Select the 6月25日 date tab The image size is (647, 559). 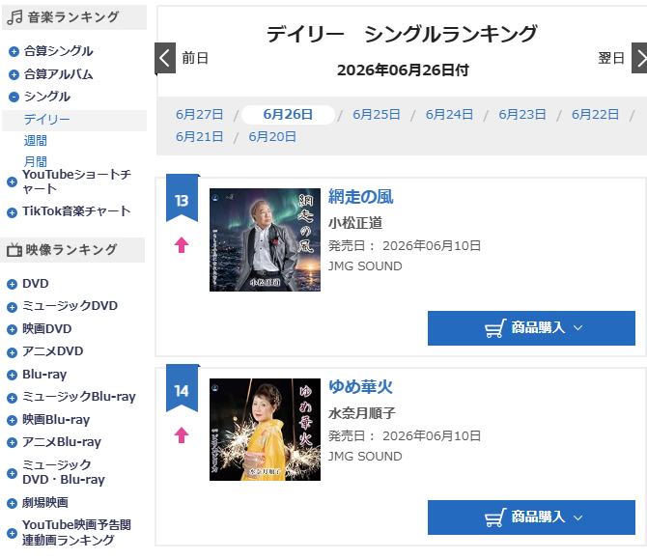coord(377,114)
